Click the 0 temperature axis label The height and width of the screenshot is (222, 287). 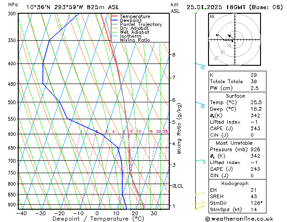97,213
